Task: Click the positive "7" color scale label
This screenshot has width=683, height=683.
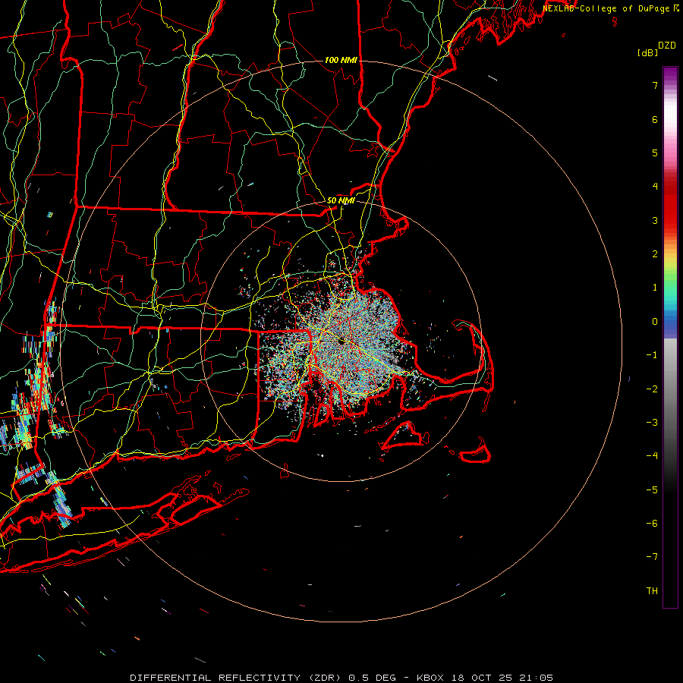Action: [x=655, y=85]
